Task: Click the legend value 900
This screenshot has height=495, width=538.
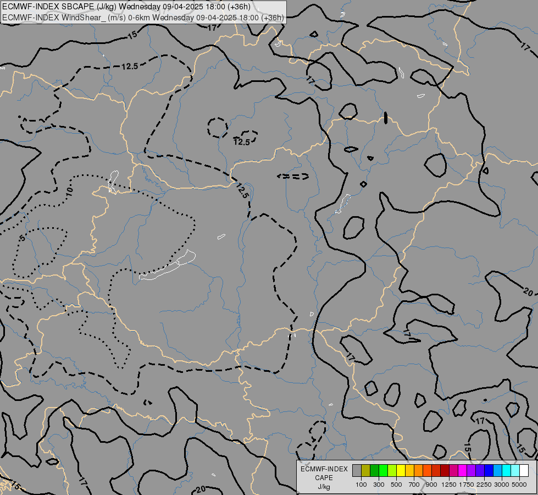Action: (431, 485)
